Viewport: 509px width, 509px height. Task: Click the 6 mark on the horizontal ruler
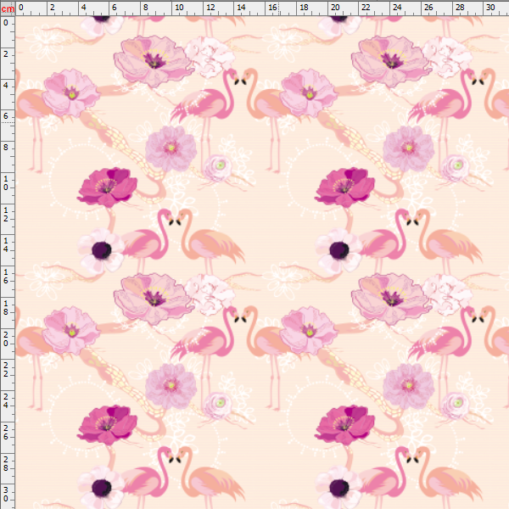click(x=115, y=8)
